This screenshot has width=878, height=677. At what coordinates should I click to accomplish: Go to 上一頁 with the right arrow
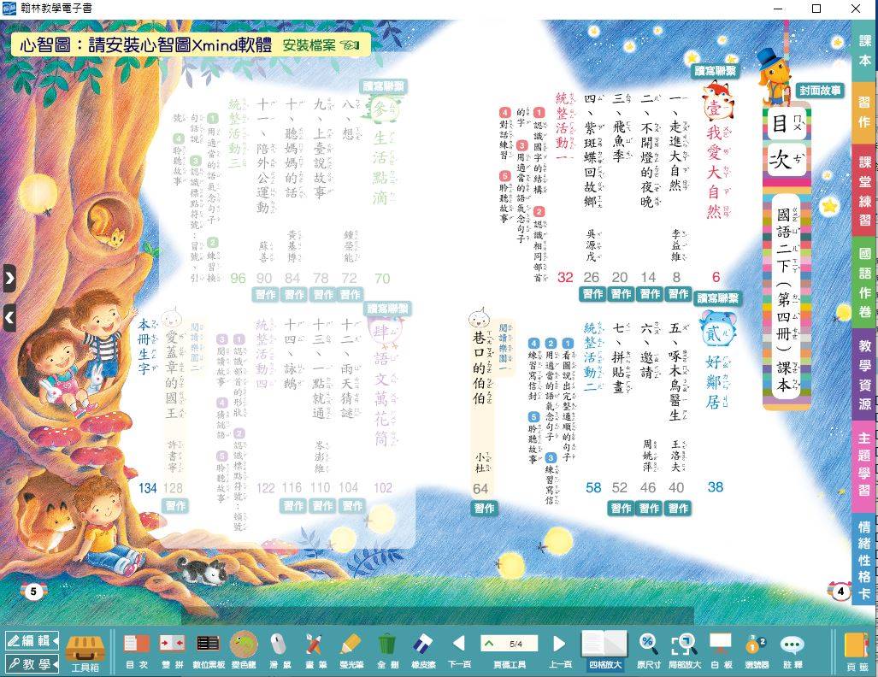pyautogui.click(x=559, y=651)
